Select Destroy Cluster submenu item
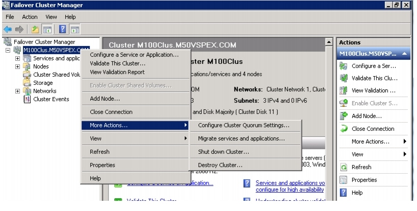417x211 pixels. pos(245,165)
